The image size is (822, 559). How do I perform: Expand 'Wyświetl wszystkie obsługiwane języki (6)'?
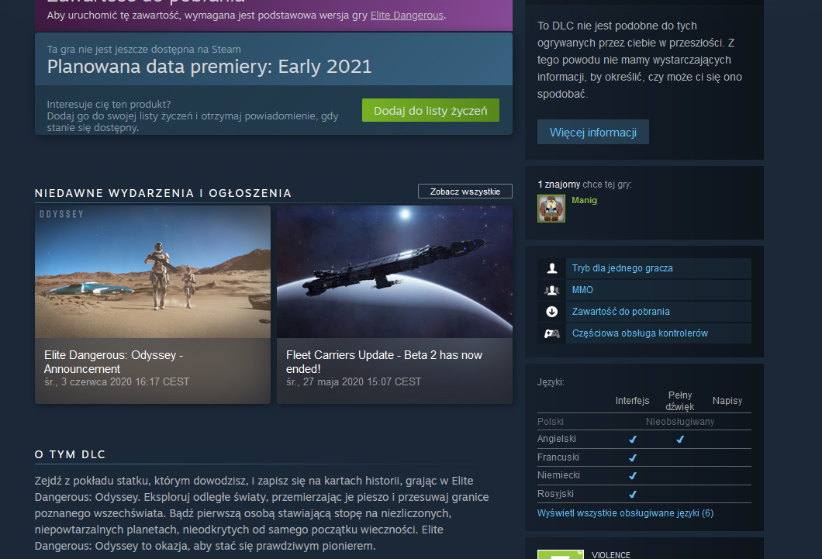point(625,513)
